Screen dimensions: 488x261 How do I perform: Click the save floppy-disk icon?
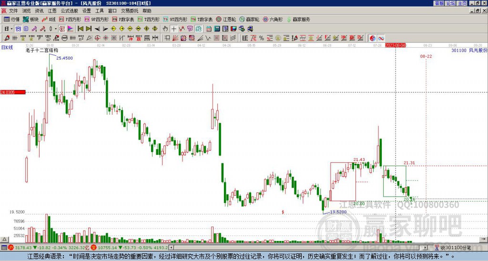click(234, 29)
